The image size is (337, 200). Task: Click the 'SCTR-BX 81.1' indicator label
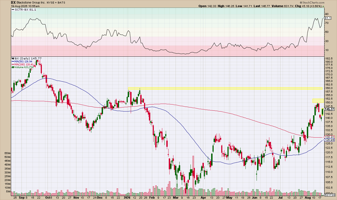tap(26, 10)
